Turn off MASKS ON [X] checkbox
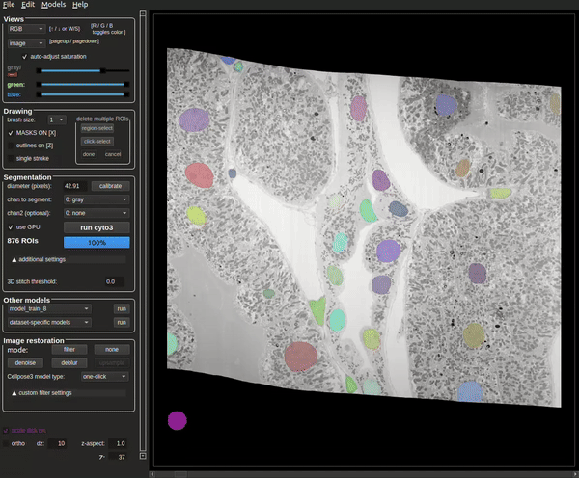The height and width of the screenshot is (478, 579). point(10,131)
